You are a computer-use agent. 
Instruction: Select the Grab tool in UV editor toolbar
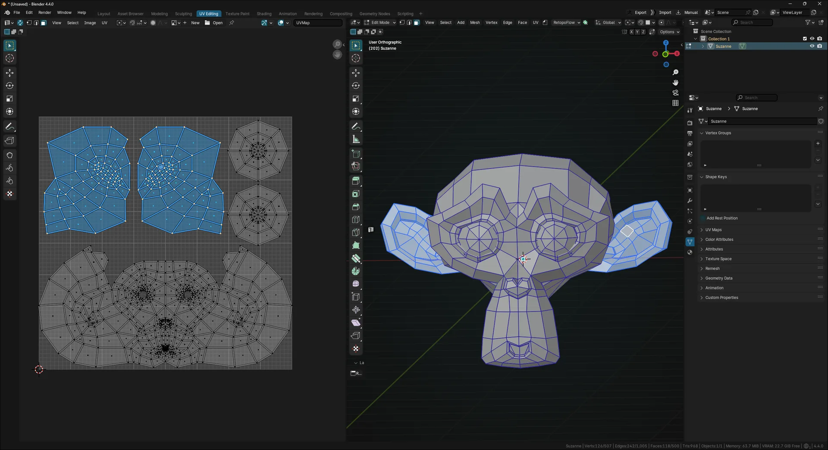pyautogui.click(x=9, y=155)
